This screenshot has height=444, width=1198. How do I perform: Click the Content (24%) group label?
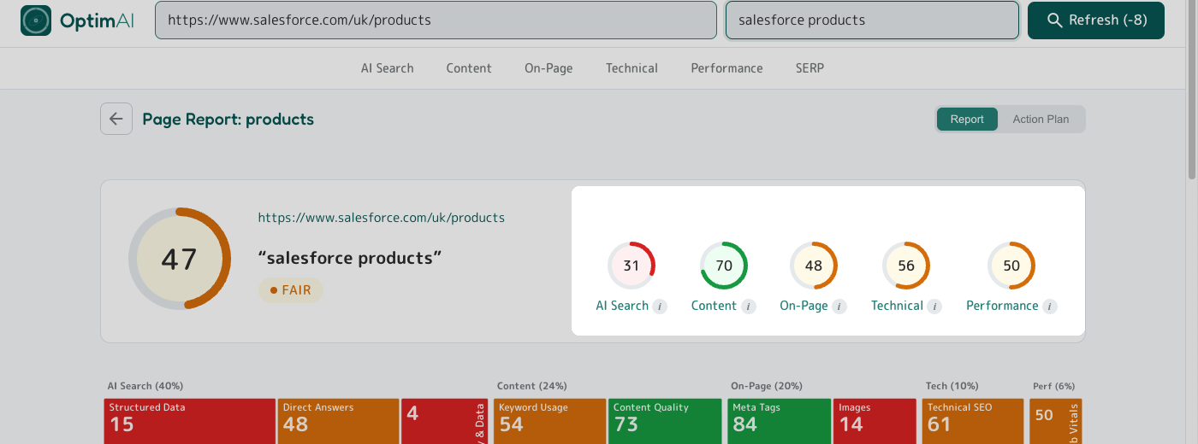531,386
